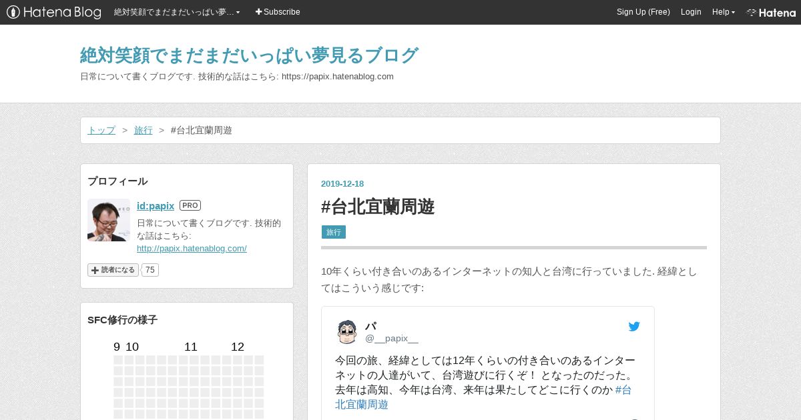This screenshot has width=801, height=420.
Task: Select the 旅行 category tag under title
Action: click(x=334, y=232)
